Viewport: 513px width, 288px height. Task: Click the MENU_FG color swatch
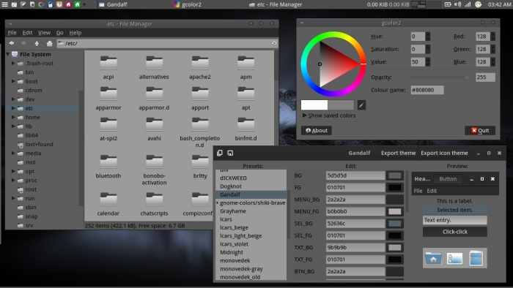[395, 211]
